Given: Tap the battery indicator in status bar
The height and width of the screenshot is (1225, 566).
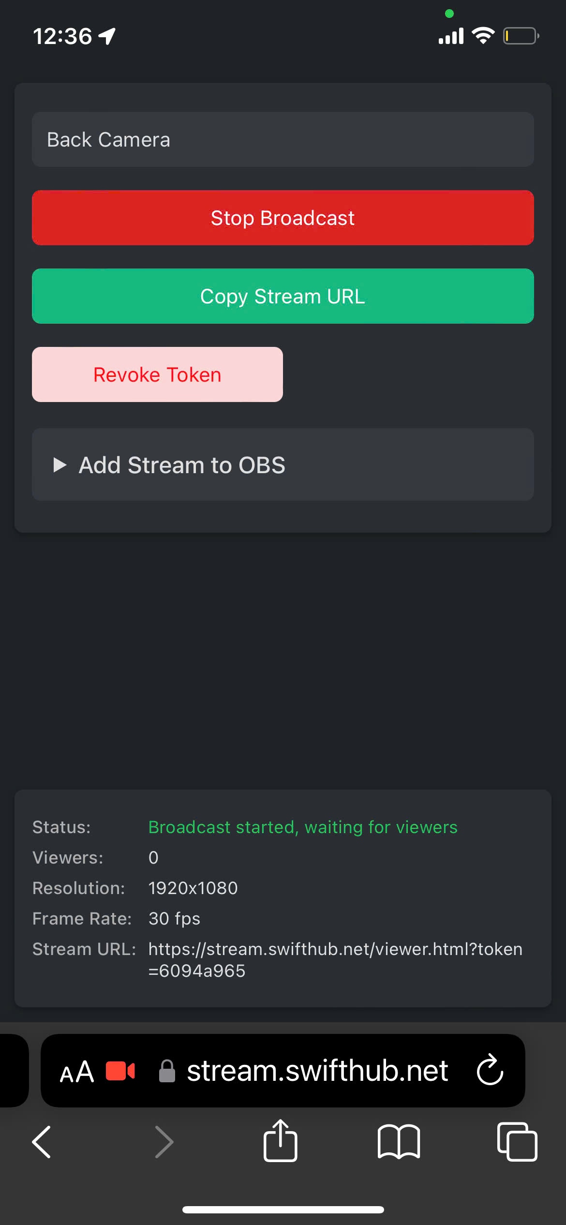Looking at the screenshot, I should (521, 36).
